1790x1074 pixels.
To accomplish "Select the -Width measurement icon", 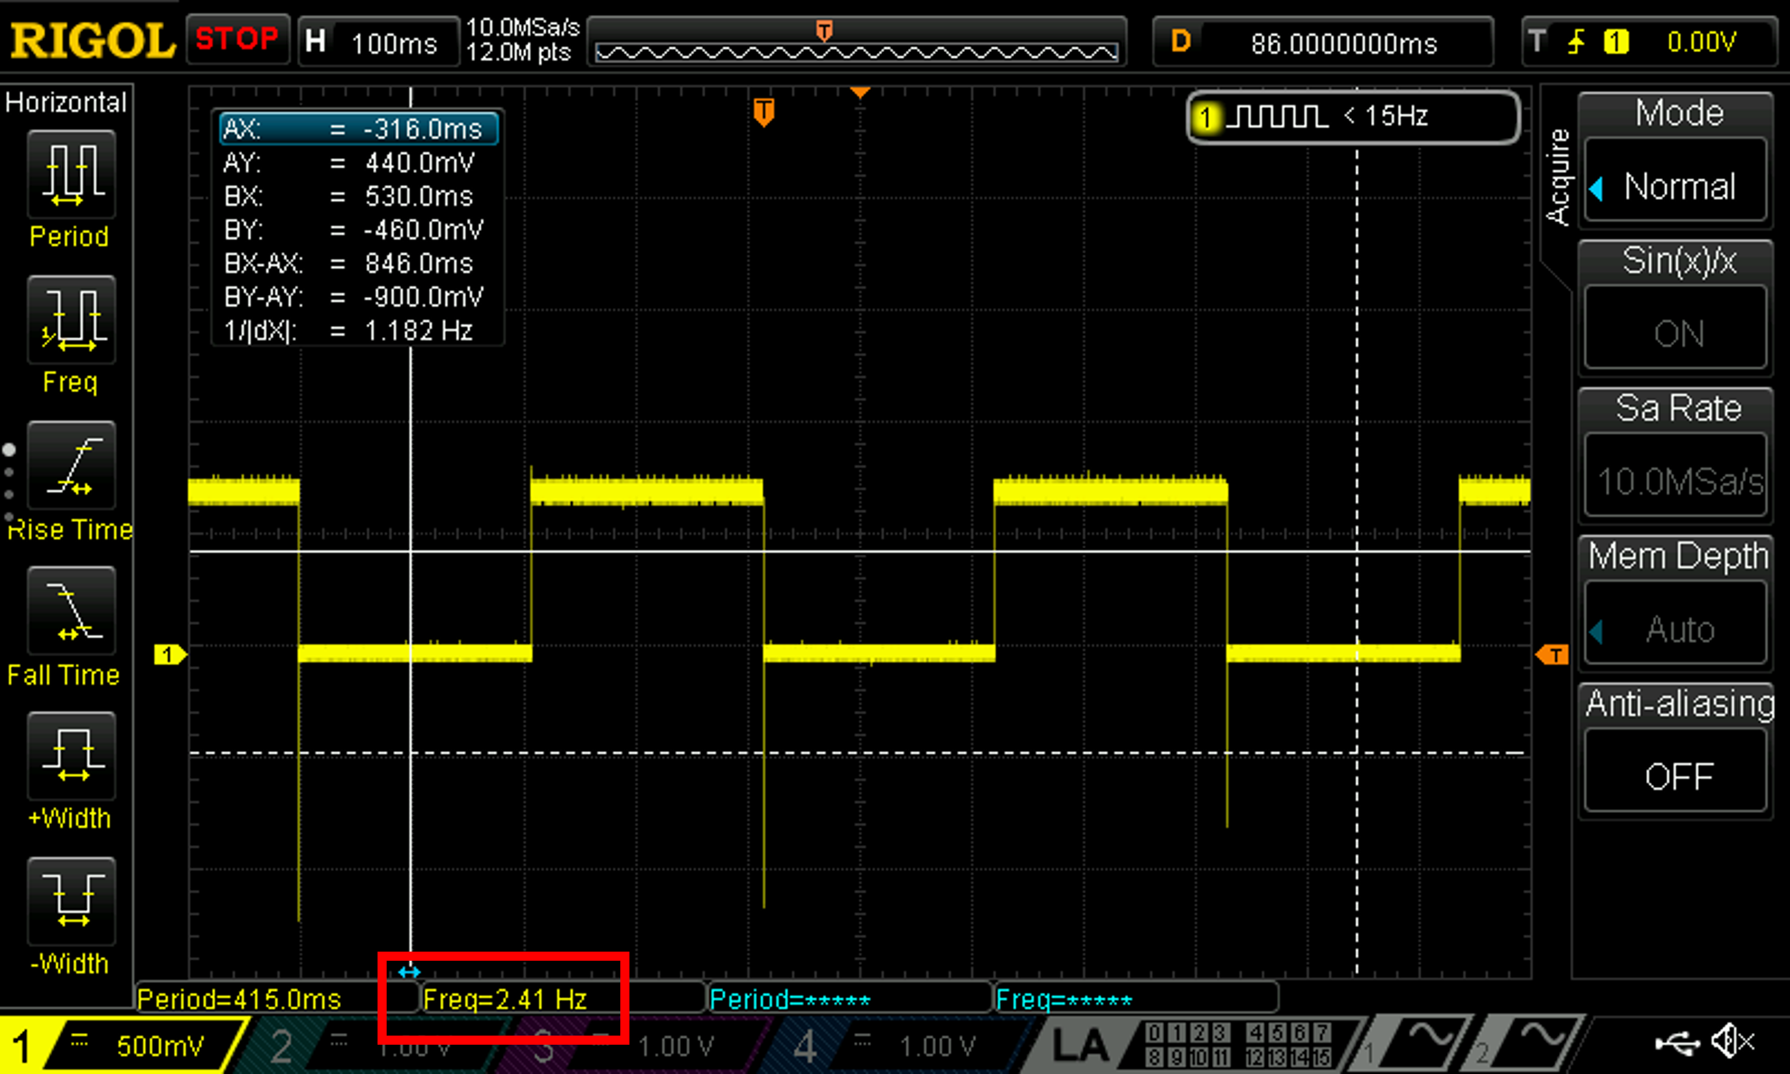I will click(x=71, y=902).
